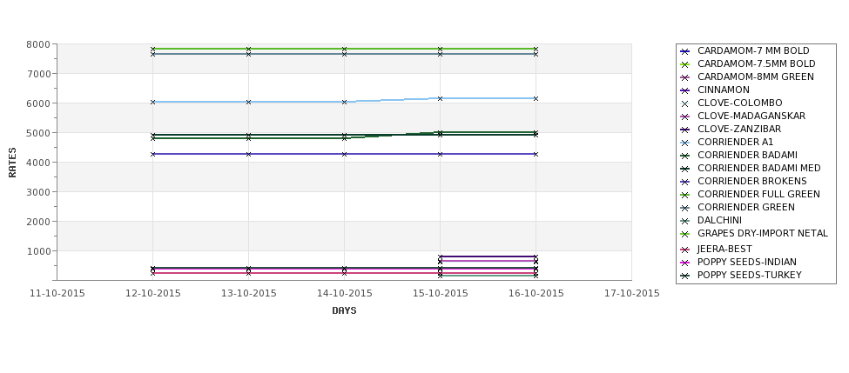This screenshot has height=373, width=849.
Task: Click the 8000 tick on RATES axis
Action: pos(38,44)
